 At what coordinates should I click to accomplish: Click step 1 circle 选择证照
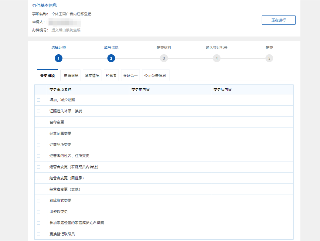pos(58,58)
